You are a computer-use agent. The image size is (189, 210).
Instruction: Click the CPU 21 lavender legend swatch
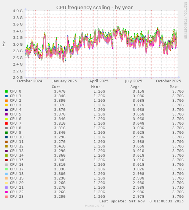click(x=6, y=188)
